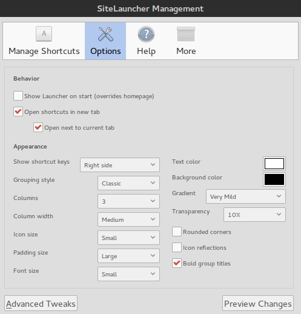Change Column width Medium dropdown
The height and width of the screenshot is (314, 301).
coord(128,219)
